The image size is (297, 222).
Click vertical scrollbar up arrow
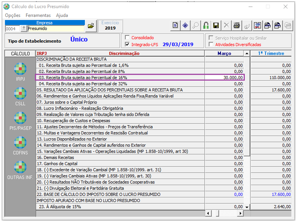[x=247, y=53]
